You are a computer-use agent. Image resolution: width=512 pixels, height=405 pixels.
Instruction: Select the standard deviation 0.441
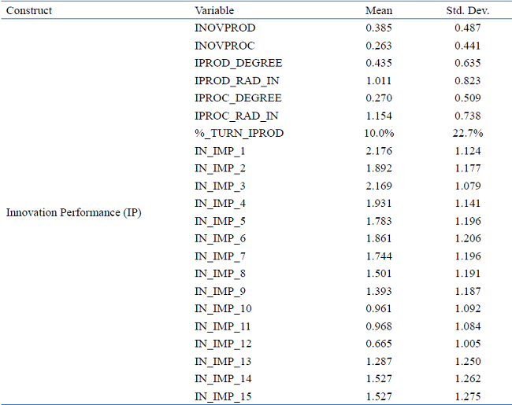pos(468,46)
